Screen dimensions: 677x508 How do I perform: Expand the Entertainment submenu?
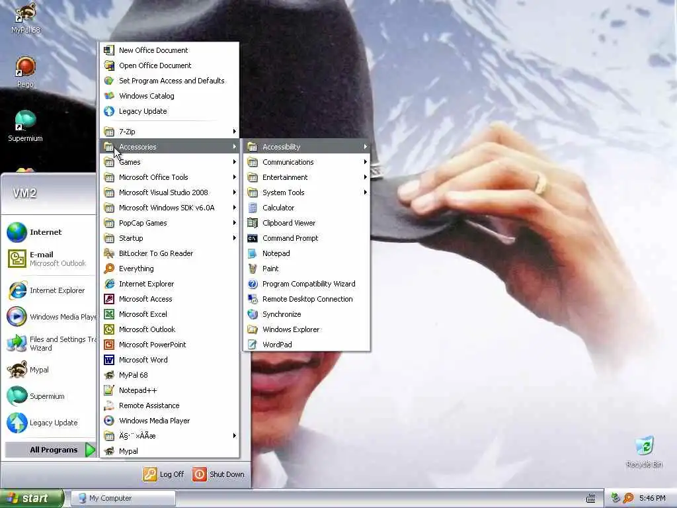coord(307,177)
